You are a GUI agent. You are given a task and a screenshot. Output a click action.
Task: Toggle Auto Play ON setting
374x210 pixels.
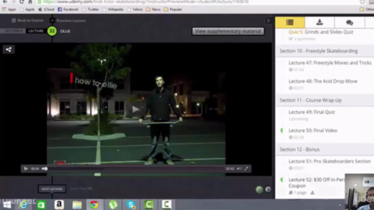click(x=82, y=188)
